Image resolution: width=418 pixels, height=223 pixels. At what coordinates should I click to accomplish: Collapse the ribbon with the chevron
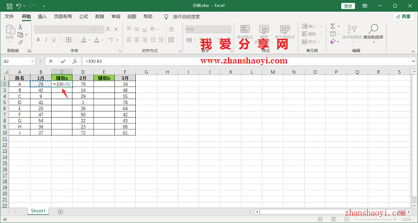coord(413,51)
